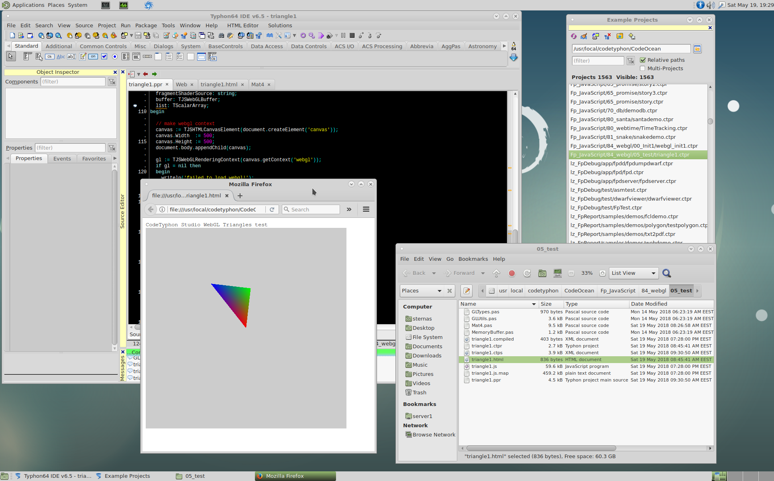Open Downloads in the file manager sidebar
This screenshot has width=774, height=481.
[x=427, y=356]
